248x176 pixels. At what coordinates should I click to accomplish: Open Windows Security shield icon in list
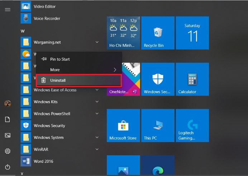tap(26, 126)
